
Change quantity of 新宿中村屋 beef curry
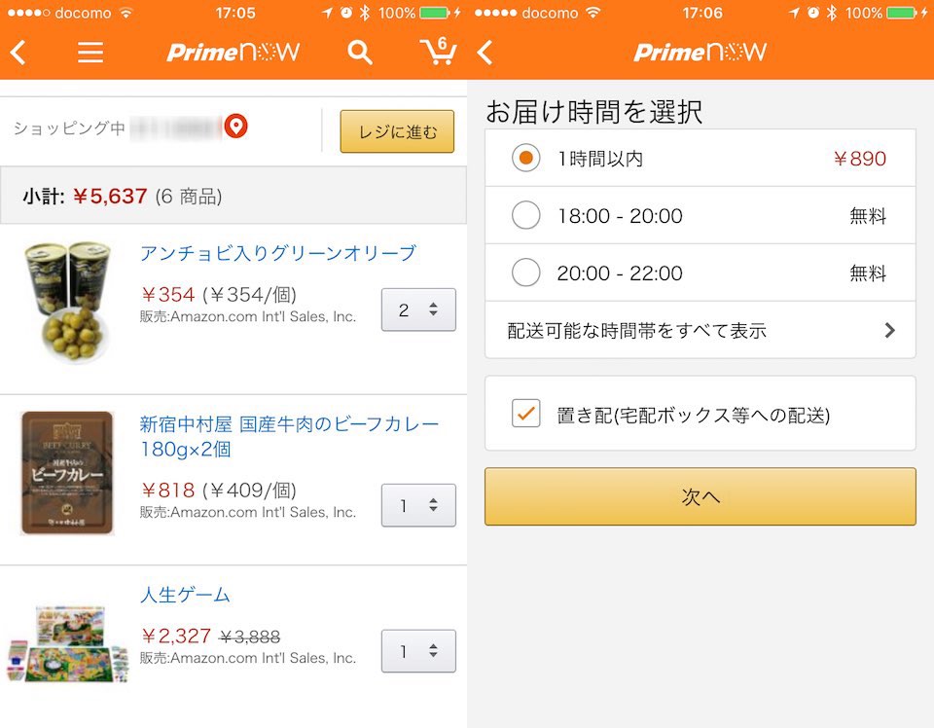418,506
